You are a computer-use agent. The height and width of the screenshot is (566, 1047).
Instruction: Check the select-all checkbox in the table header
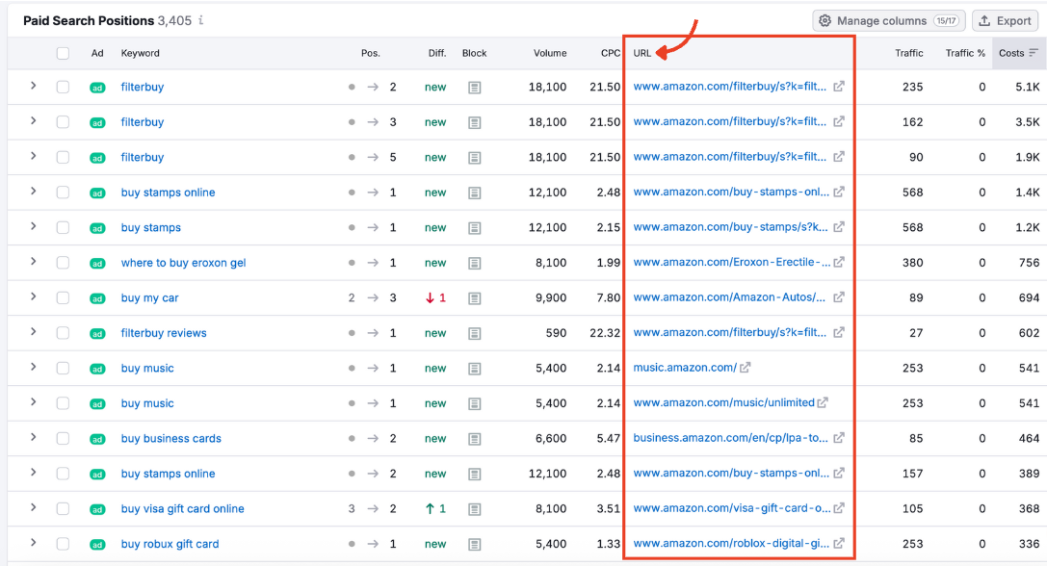[64, 53]
